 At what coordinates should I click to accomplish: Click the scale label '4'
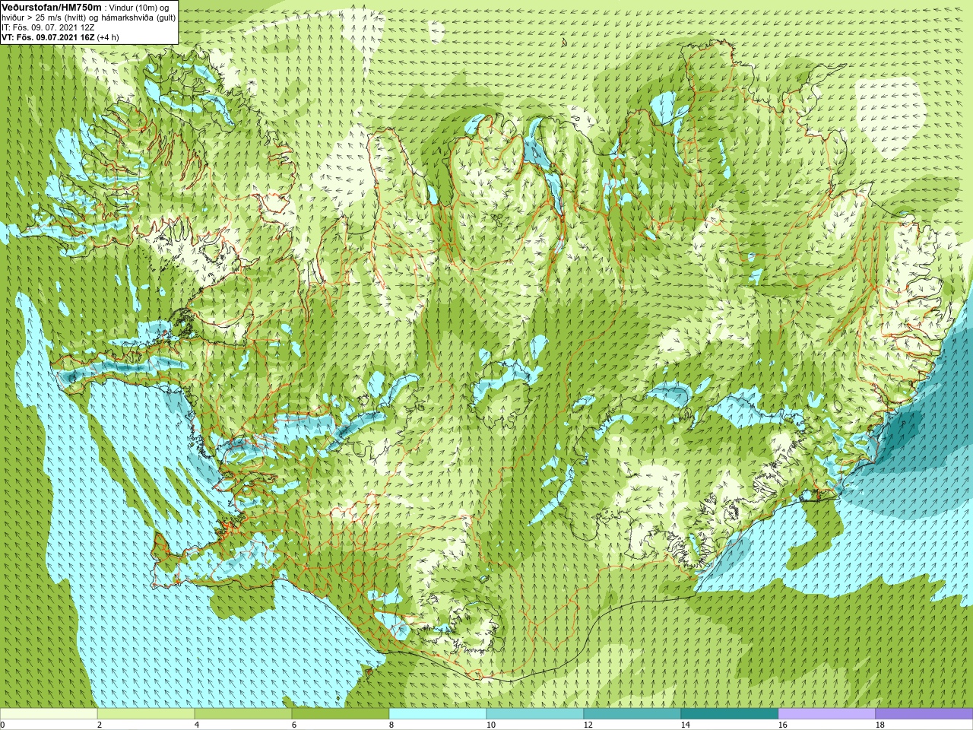(x=197, y=725)
